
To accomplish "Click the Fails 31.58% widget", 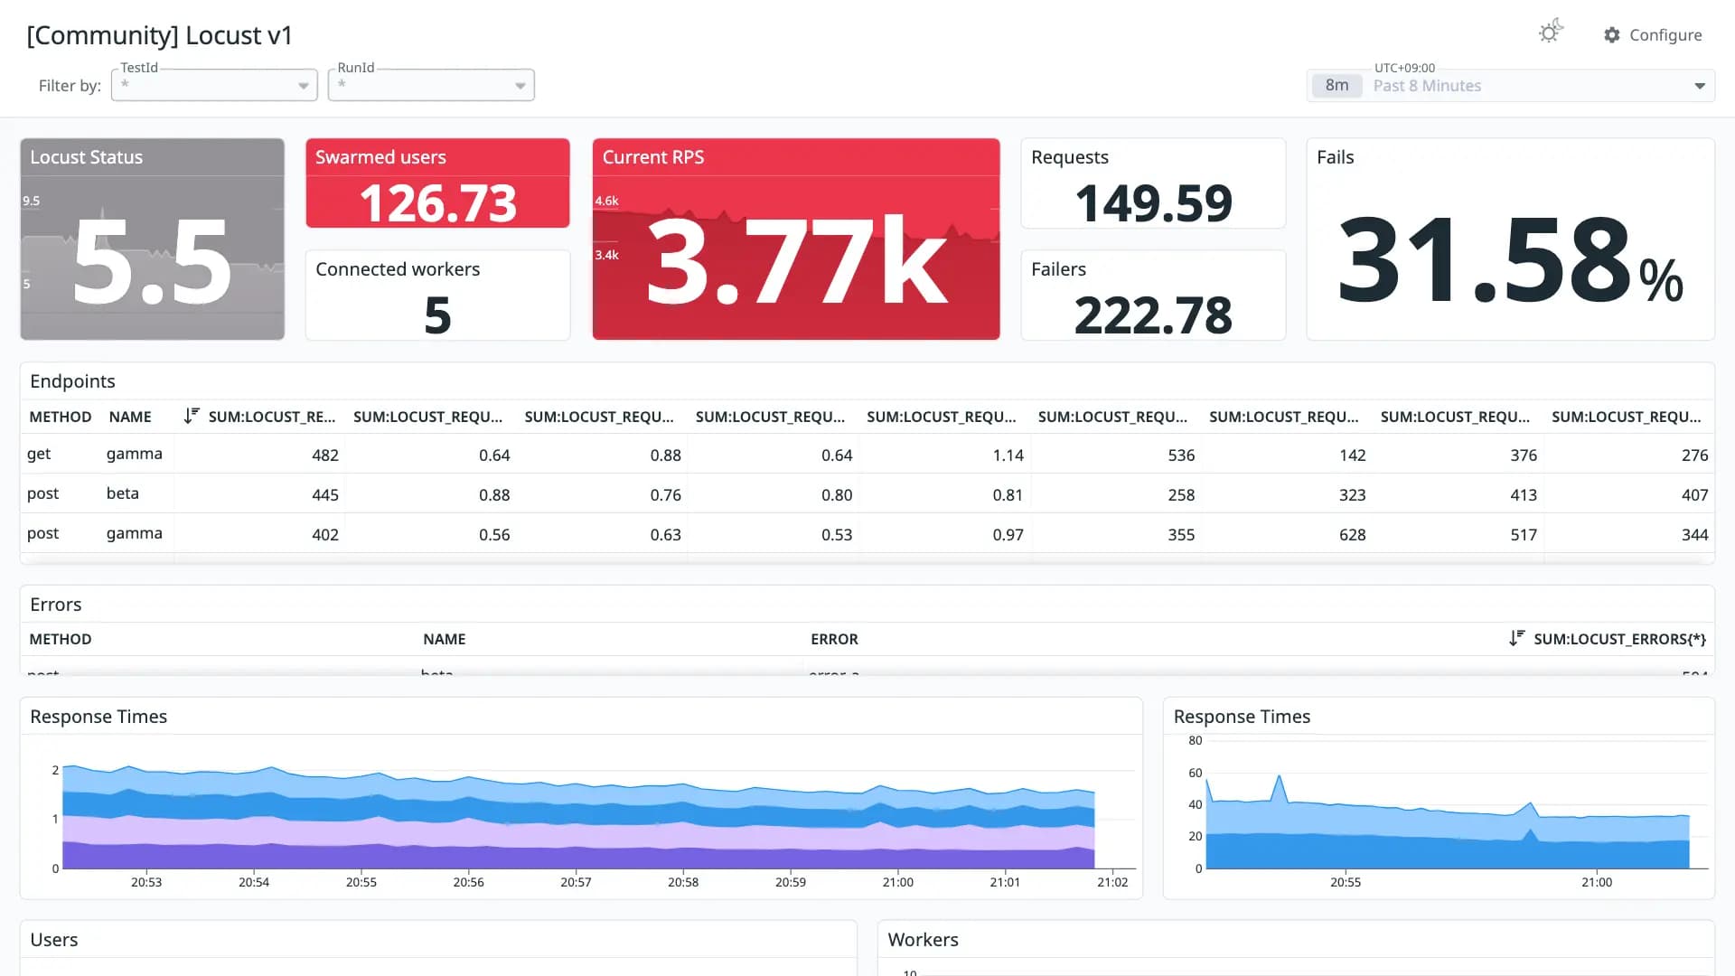I will pyautogui.click(x=1510, y=239).
